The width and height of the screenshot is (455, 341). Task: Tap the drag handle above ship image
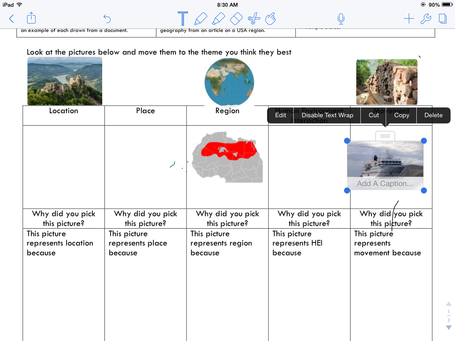point(385,136)
